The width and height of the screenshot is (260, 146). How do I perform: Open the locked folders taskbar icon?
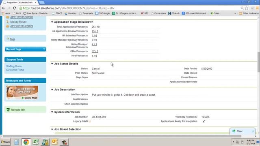click(45, 142)
